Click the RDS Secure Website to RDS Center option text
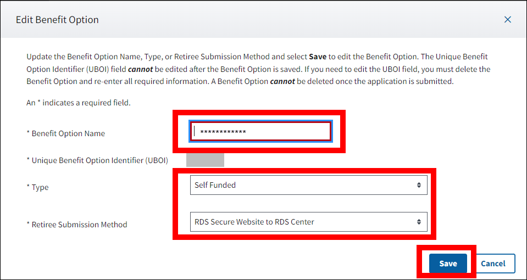The image size is (527, 280). tap(254, 222)
